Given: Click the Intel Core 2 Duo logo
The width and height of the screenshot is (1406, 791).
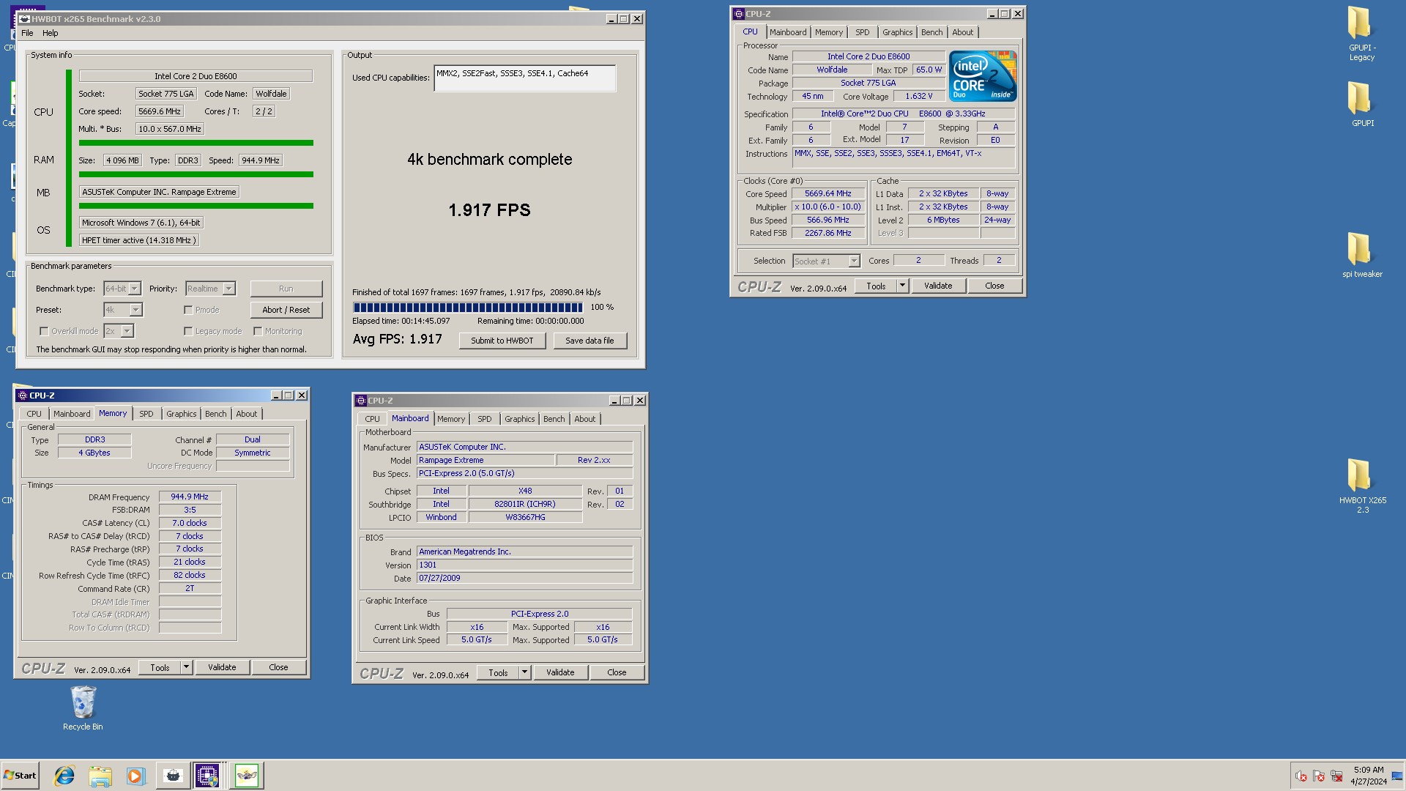Looking at the screenshot, I should pos(983,76).
